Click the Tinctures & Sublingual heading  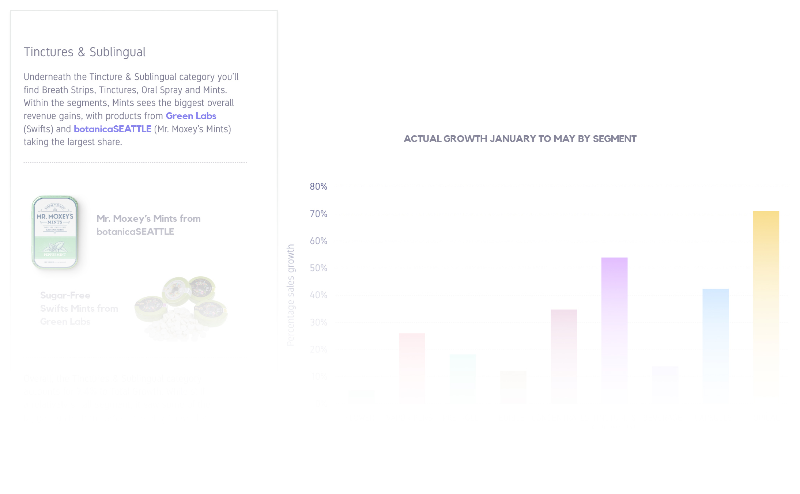click(x=84, y=52)
